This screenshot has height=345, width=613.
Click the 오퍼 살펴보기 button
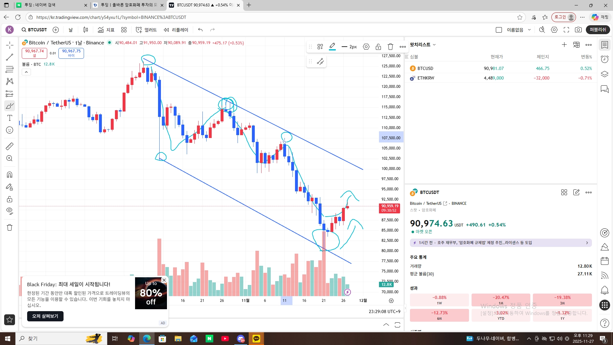(45, 316)
